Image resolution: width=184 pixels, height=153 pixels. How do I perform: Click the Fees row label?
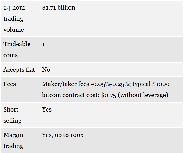10,84
